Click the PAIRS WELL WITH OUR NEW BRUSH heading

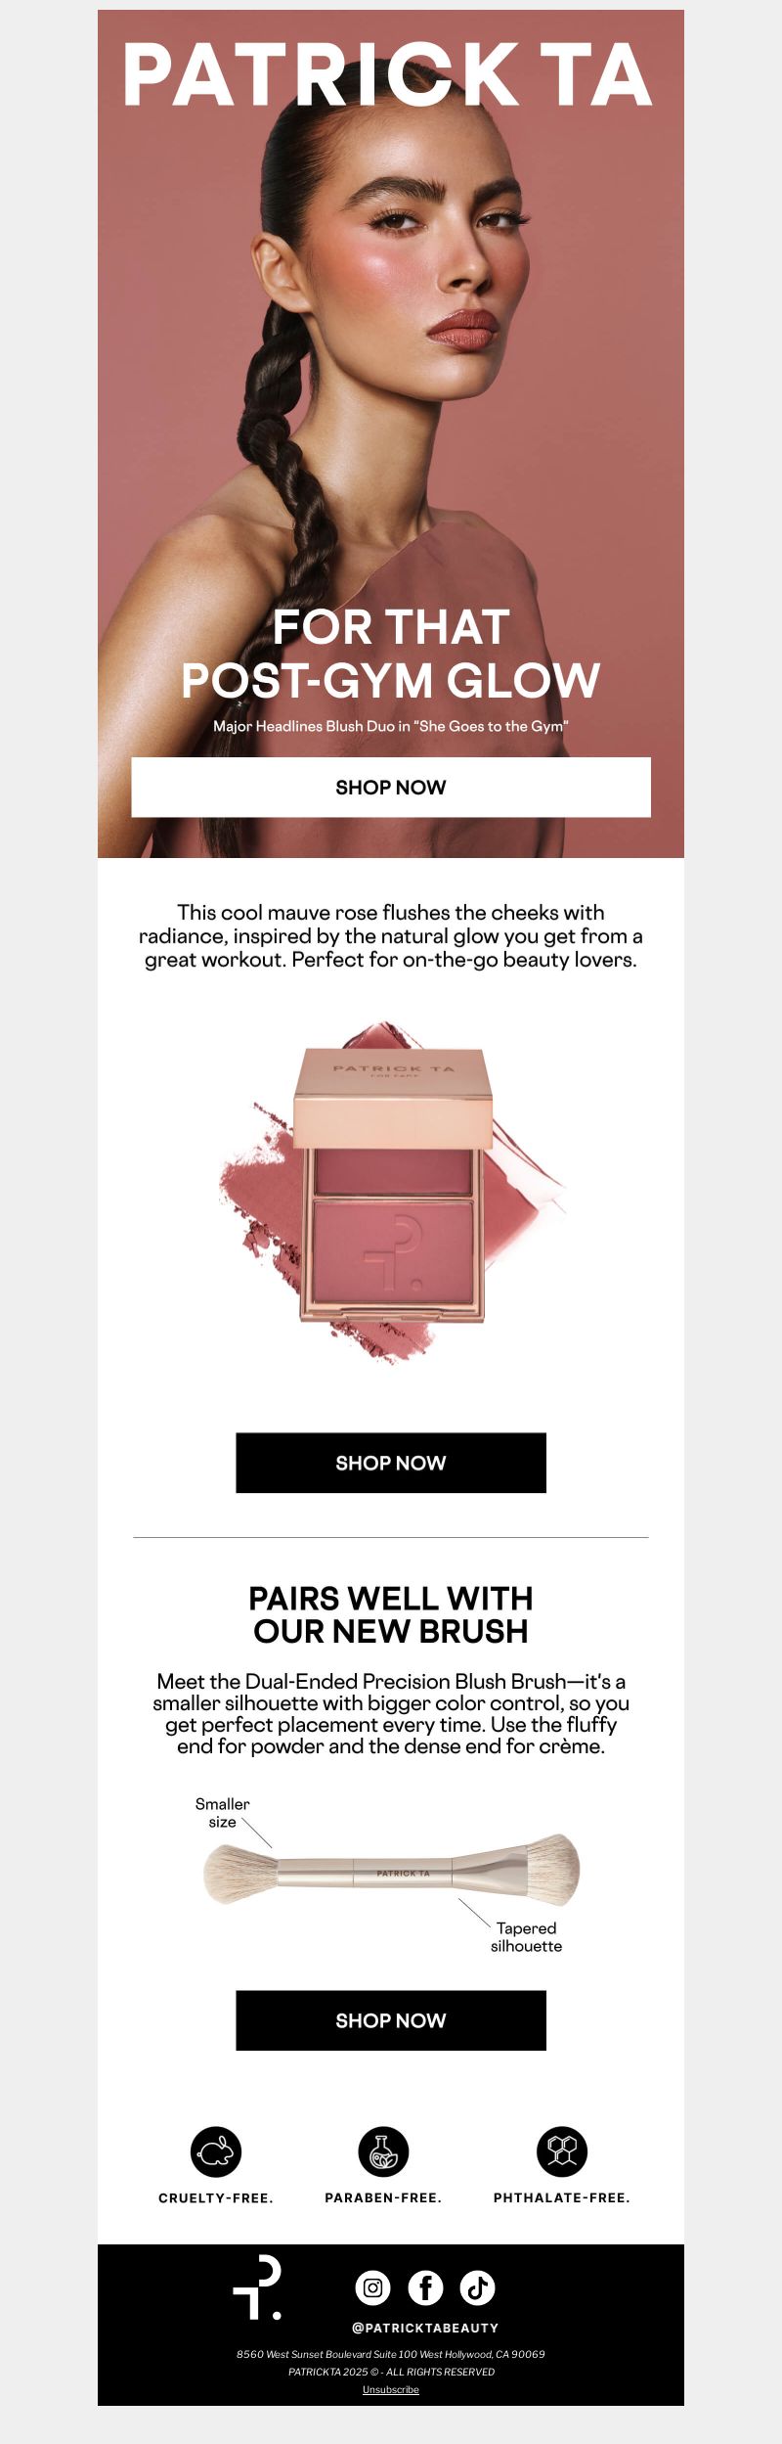coord(391,1614)
